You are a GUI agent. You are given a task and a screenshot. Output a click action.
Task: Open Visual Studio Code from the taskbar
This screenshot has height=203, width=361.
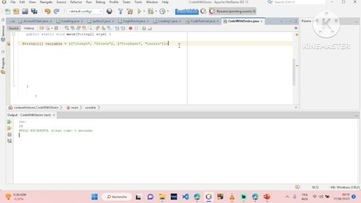tap(186, 197)
